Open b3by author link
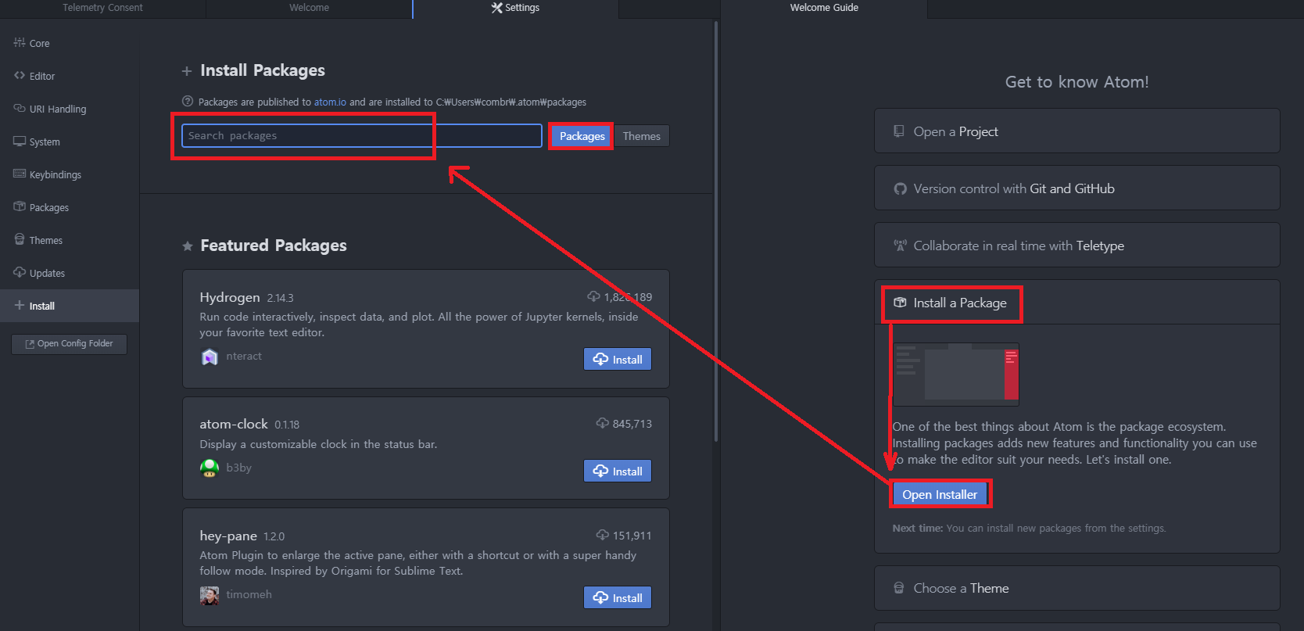Image resolution: width=1304 pixels, height=631 pixels. click(238, 468)
